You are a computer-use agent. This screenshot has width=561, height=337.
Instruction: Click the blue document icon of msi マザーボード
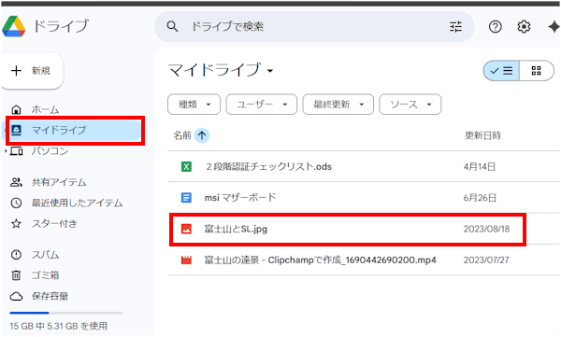click(186, 198)
